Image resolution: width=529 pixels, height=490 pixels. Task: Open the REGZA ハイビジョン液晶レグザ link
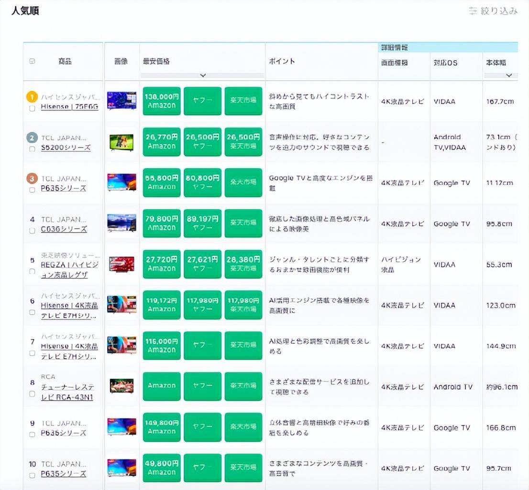(x=69, y=270)
